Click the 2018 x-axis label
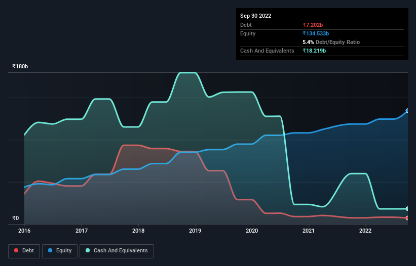The image size is (416, 266). 138,231
